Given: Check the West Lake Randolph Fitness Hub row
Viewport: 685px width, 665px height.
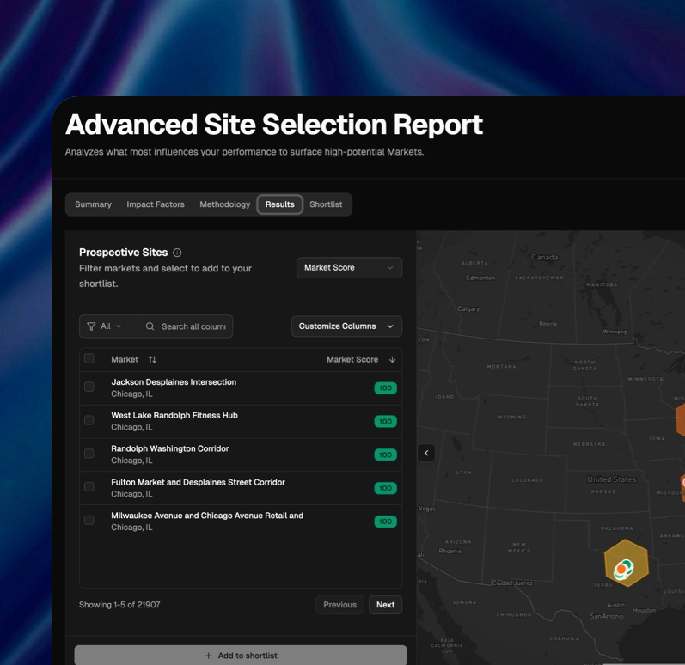Looking at the screenshot, I should click(x=89, y=421).
